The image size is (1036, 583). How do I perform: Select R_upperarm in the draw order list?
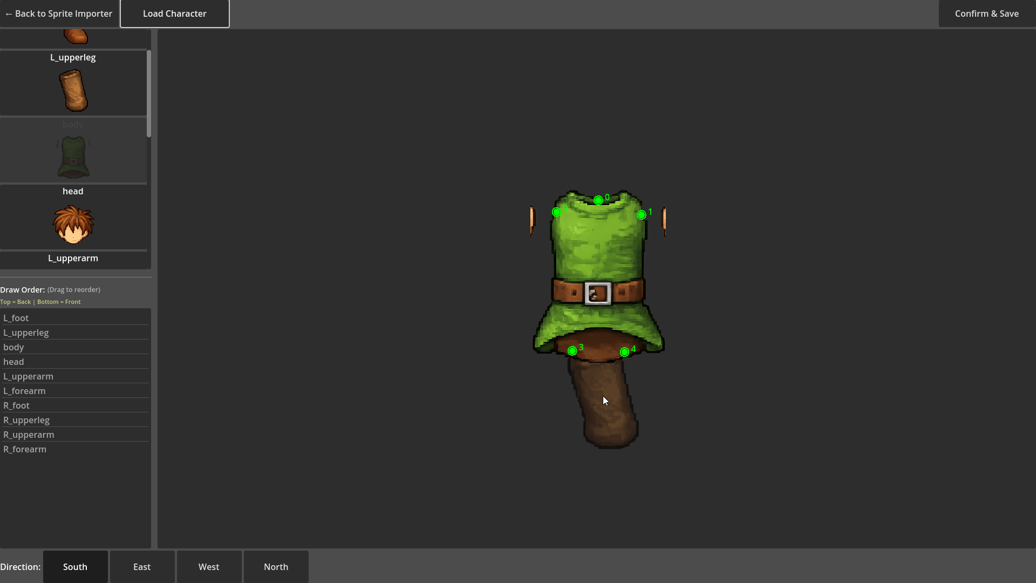point(29,435)
